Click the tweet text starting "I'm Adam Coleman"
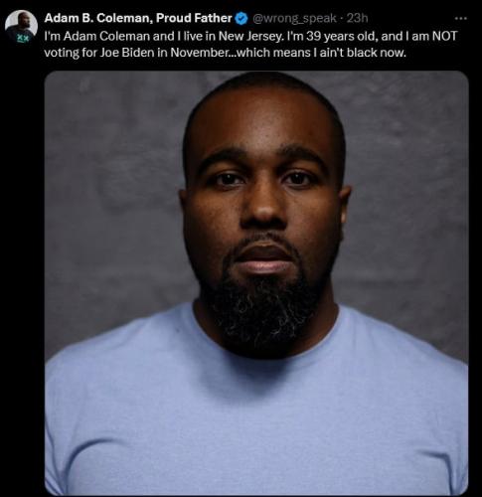482x497 pixels. pos(250,44)
